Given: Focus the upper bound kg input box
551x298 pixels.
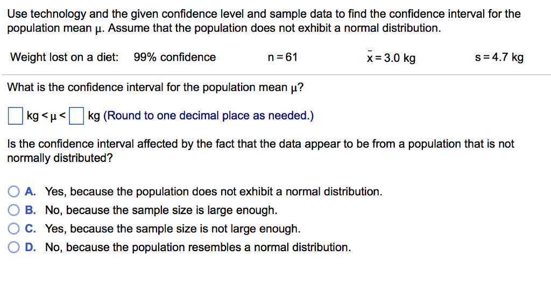Looking at the screenshot, I should pyautogui.click(x=77, y=116).
